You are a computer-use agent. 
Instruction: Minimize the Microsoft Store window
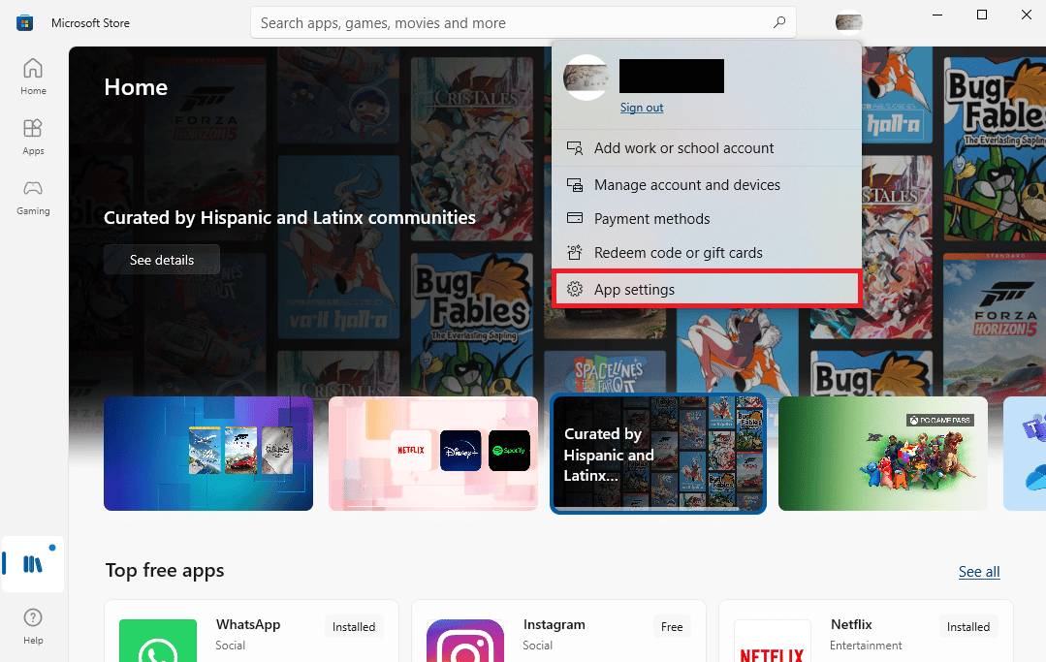point(937,15)
